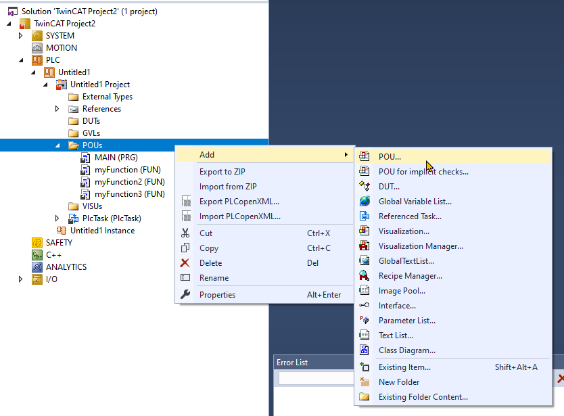Viewport: 564px width, 416px height.
Task: Click the Existing Folder Content icon
Action: click(364, 396)
